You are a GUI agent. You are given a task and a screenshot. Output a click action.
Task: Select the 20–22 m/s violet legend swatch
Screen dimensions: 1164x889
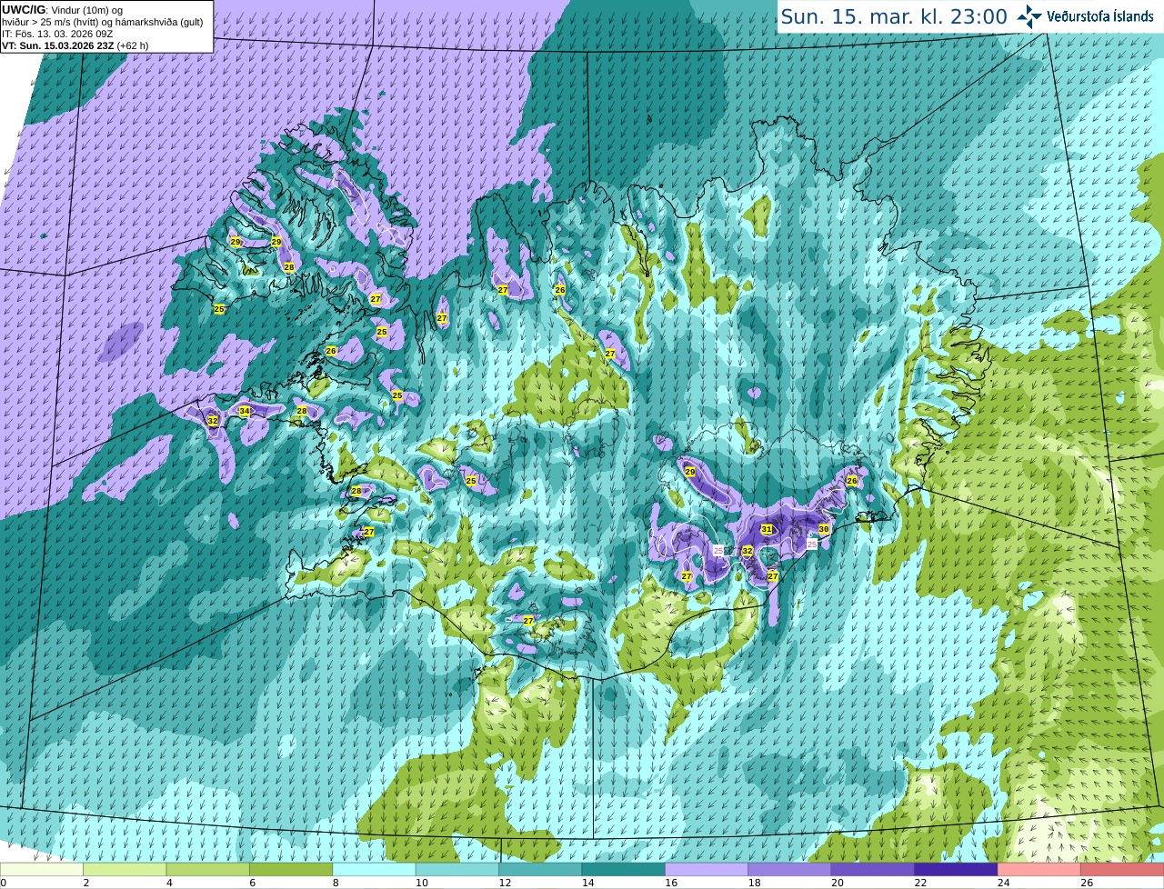[x=873, y=870]
